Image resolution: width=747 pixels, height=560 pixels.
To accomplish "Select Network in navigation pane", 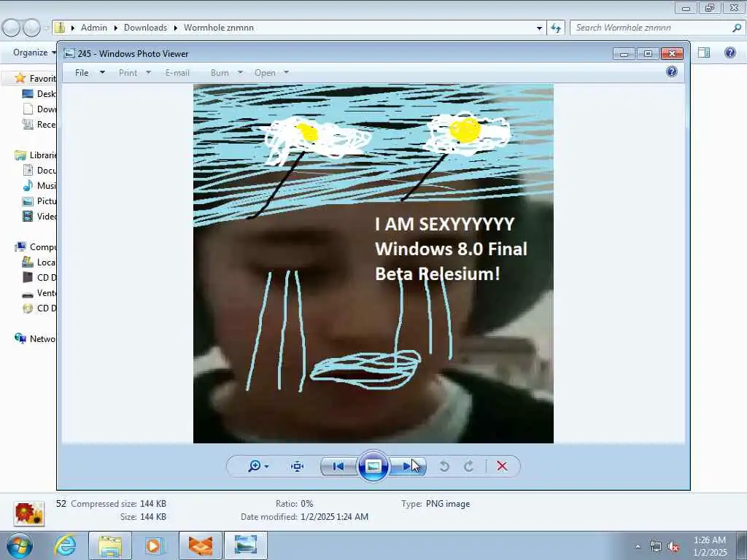I will [36, 338].
